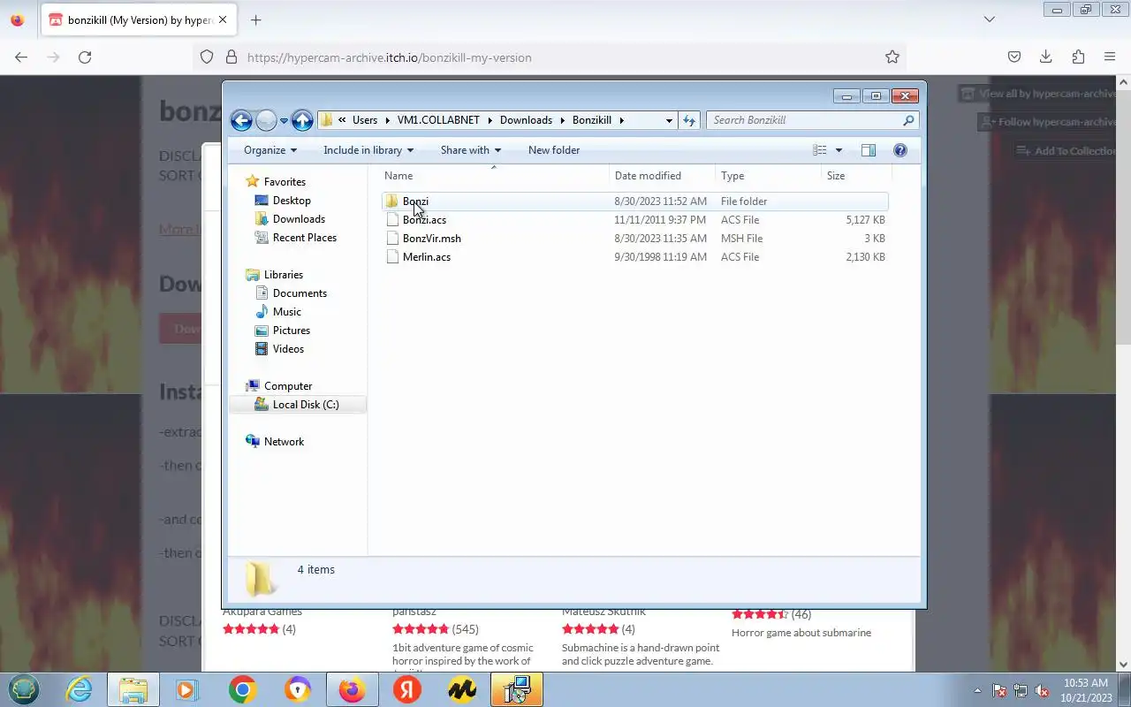Image resolution: width=1131 pixels, height=707 pixels.
Task: Open Google Chrome from the taskbar
Action: pyautogui.click(x=243, y=690)
